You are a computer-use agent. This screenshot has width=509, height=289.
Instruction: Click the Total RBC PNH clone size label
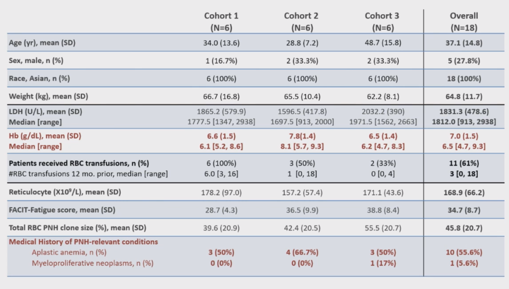click(x=78, y=228)
